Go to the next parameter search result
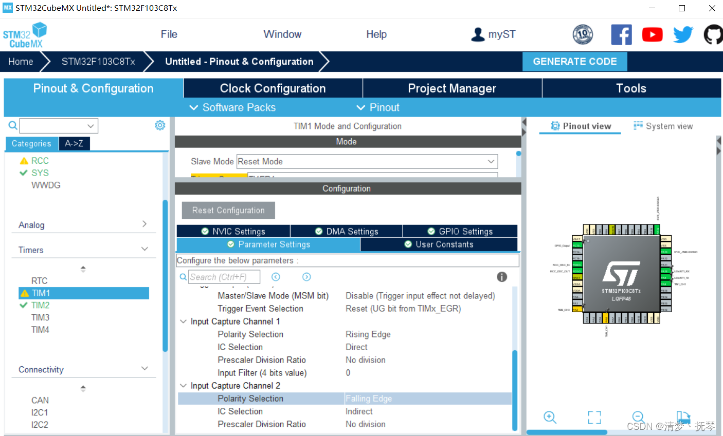The width and height of the screenshot is (723, 436). (x=306, y=277)
